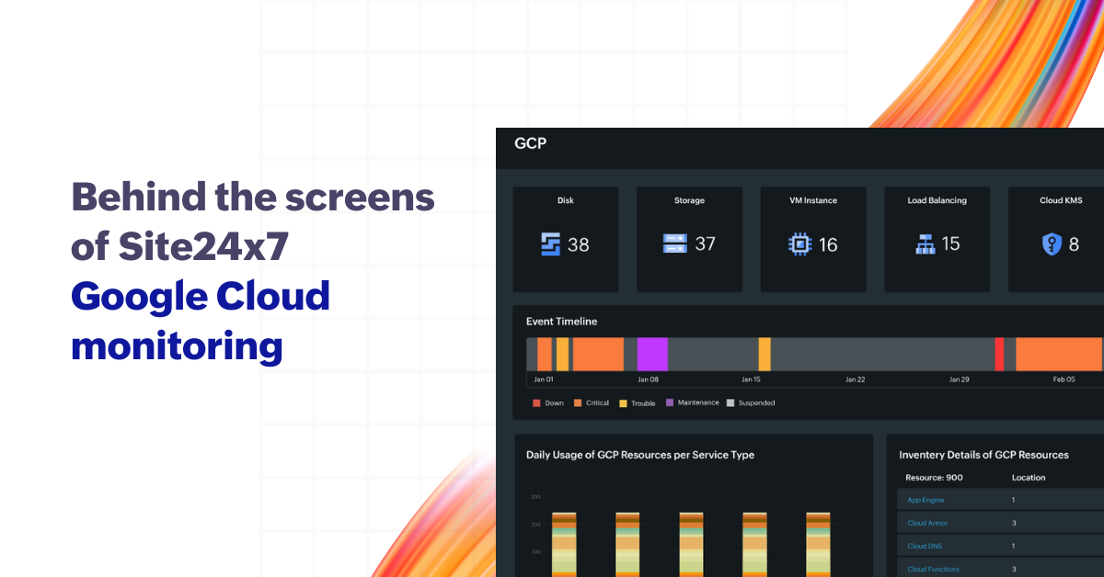Select the orange critical segment near Feb 05

coord(1059,354)
